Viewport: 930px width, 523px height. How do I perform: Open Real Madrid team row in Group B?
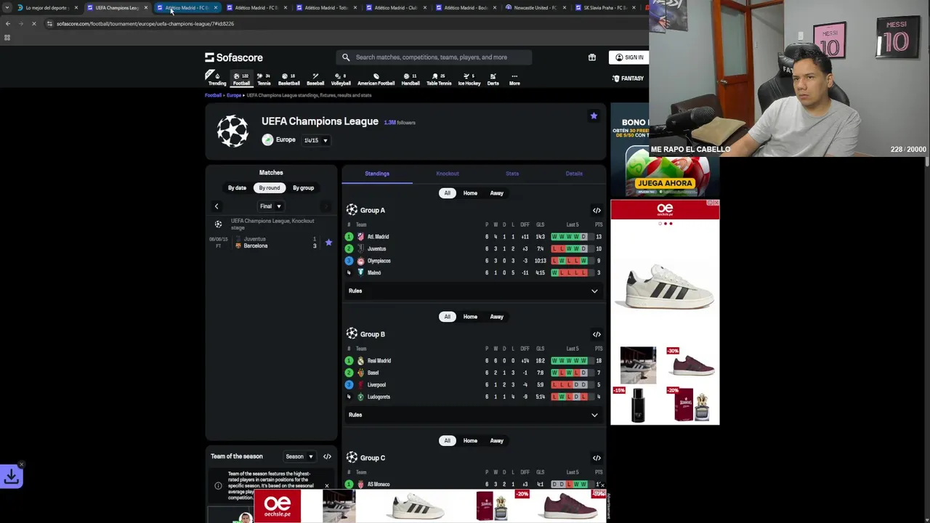click(x=473, y=361)
